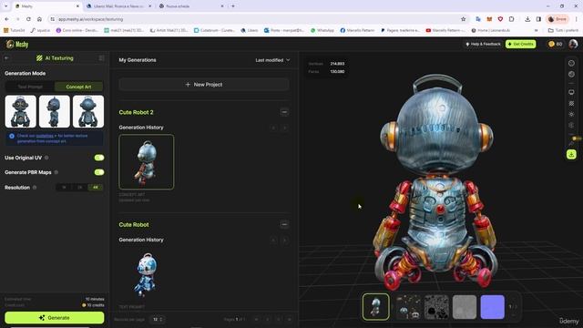Toggle Generate PBR Maps switch

99,172
